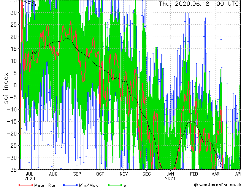Click the SEP month label
Viewport: 241px width, 187px height.
click(77, 174)
